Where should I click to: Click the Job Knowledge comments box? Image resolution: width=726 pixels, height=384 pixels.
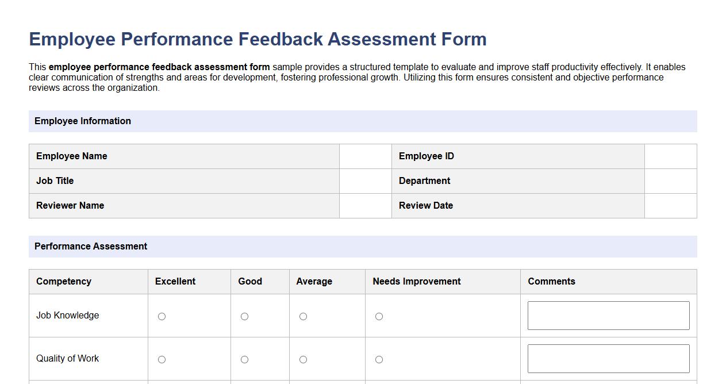tap(608, 315)
